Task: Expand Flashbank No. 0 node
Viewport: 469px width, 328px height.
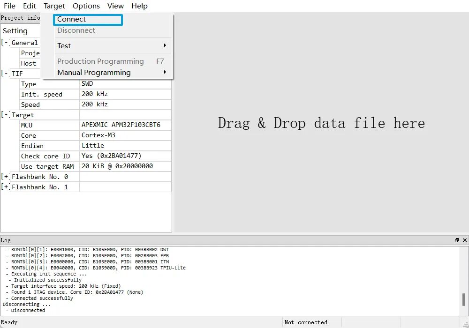Action: click(x=5, y=177)
